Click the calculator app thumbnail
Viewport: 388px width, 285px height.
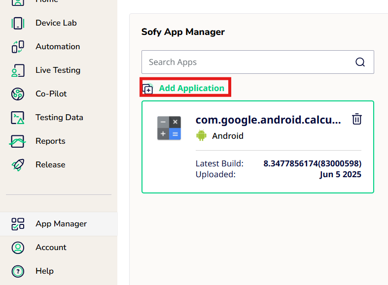(169, 128)
